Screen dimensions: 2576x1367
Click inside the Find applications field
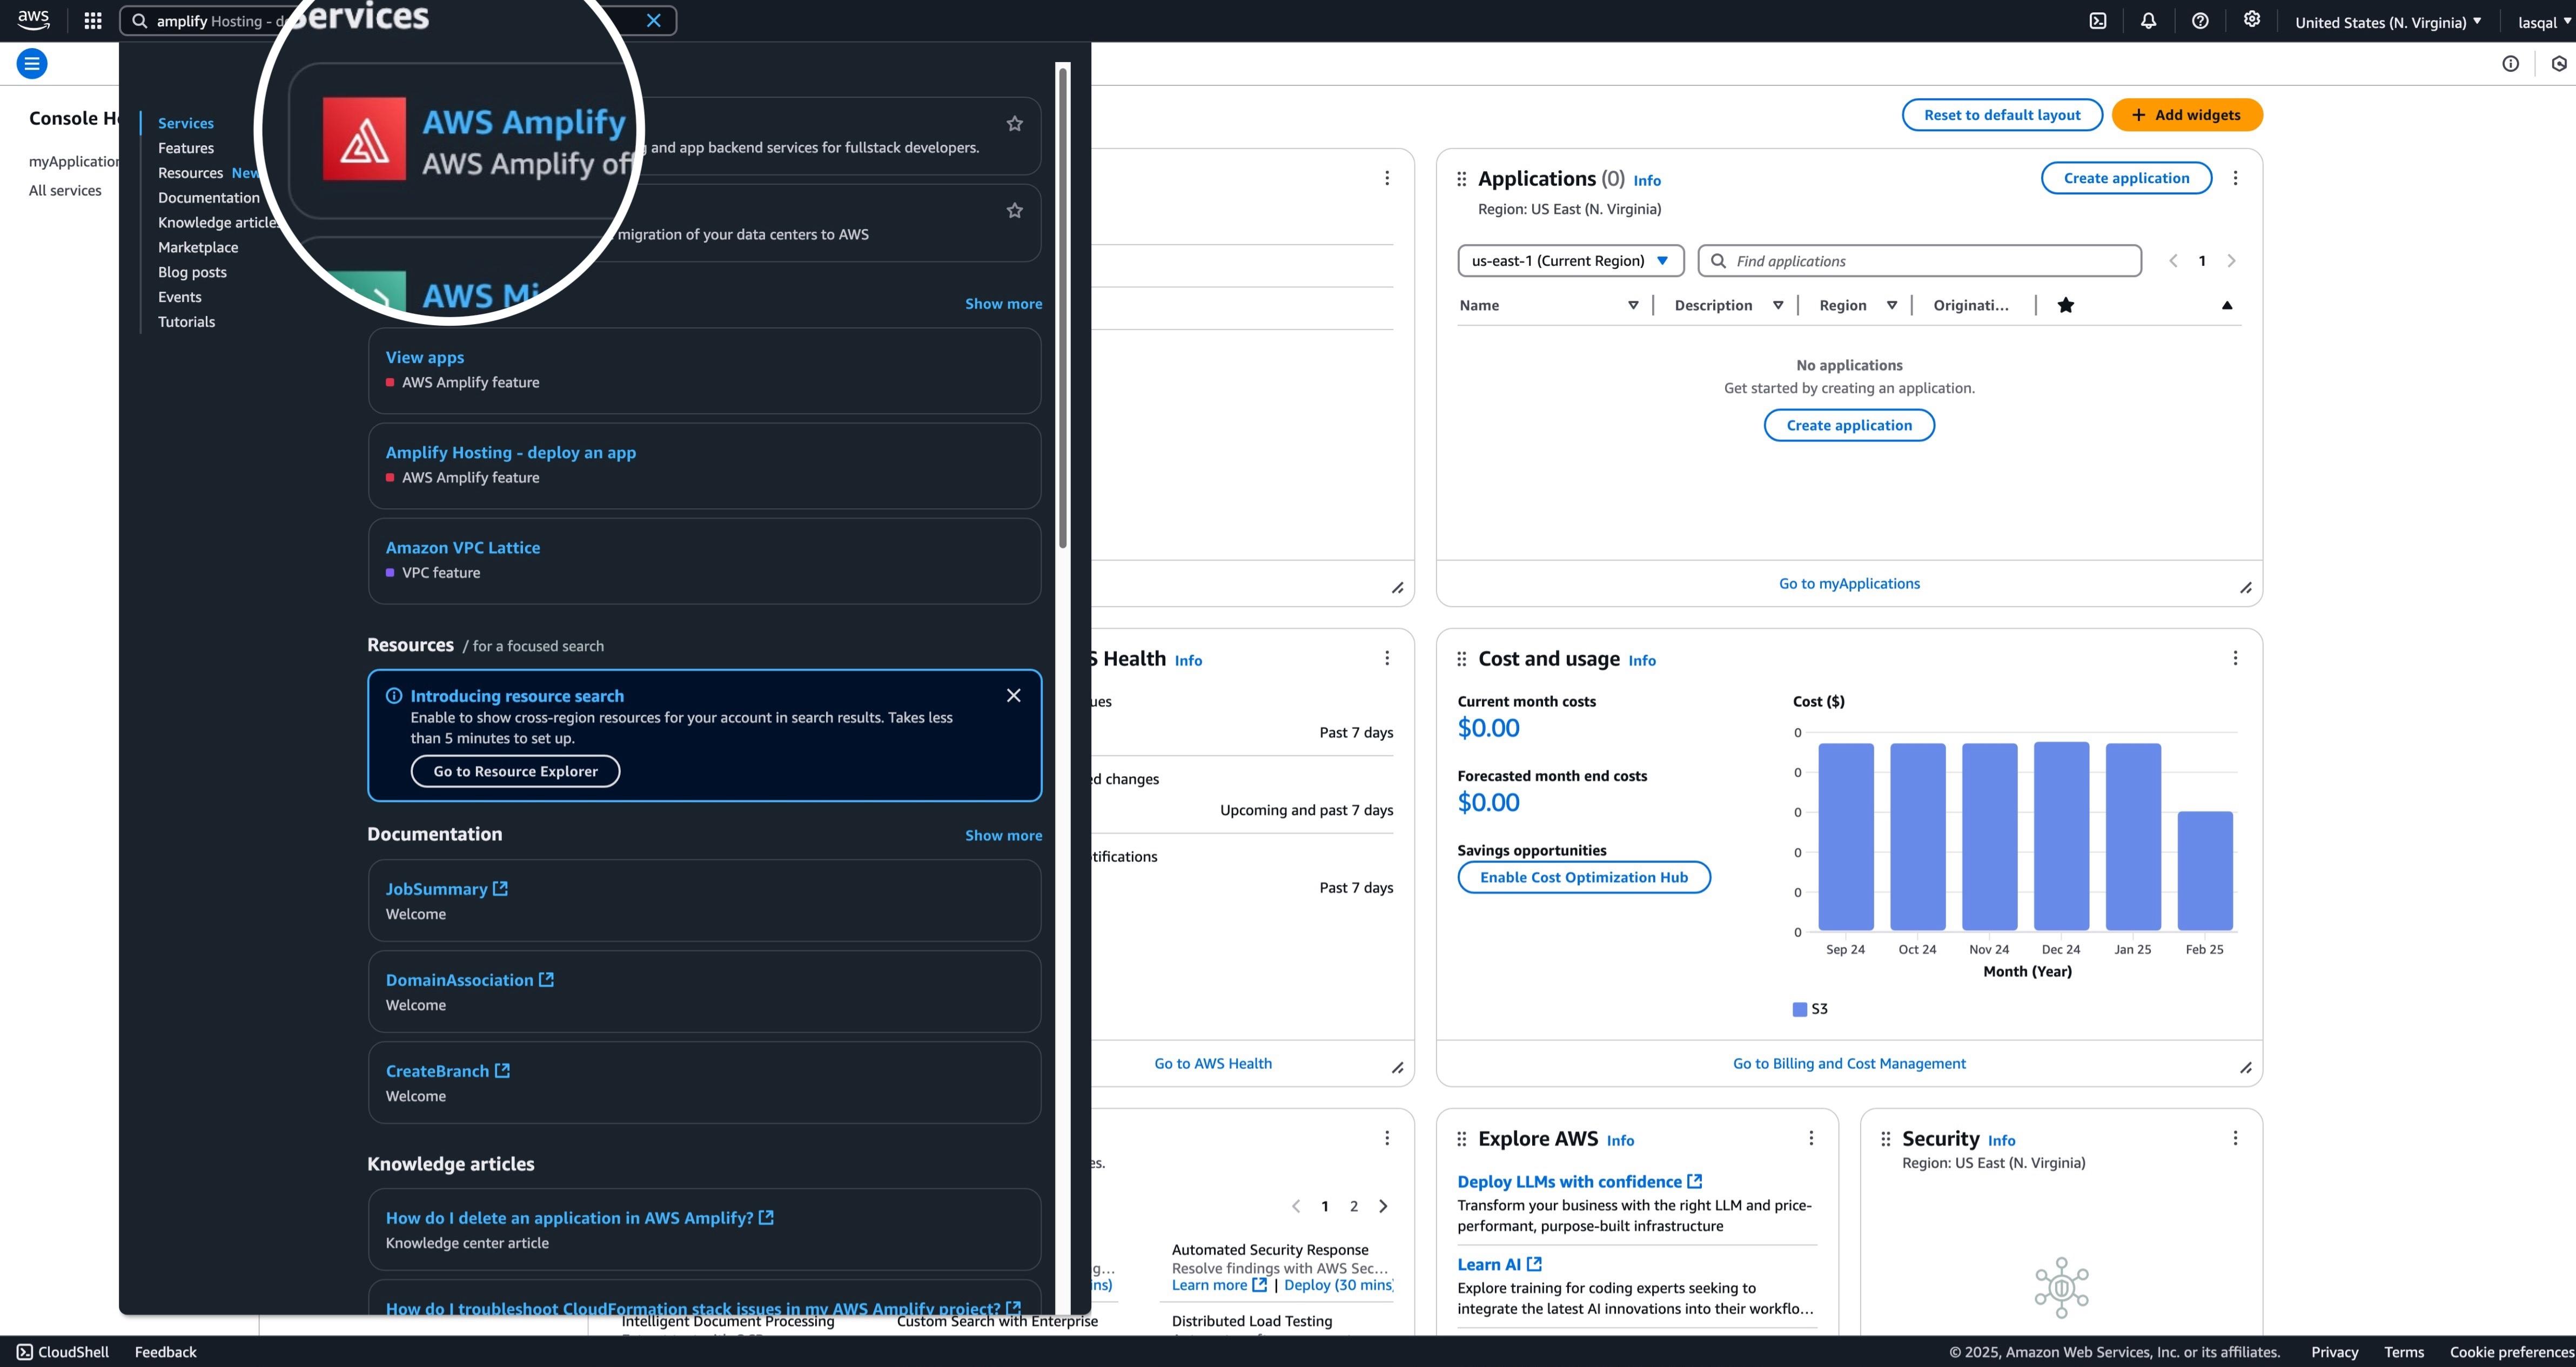1918,260
